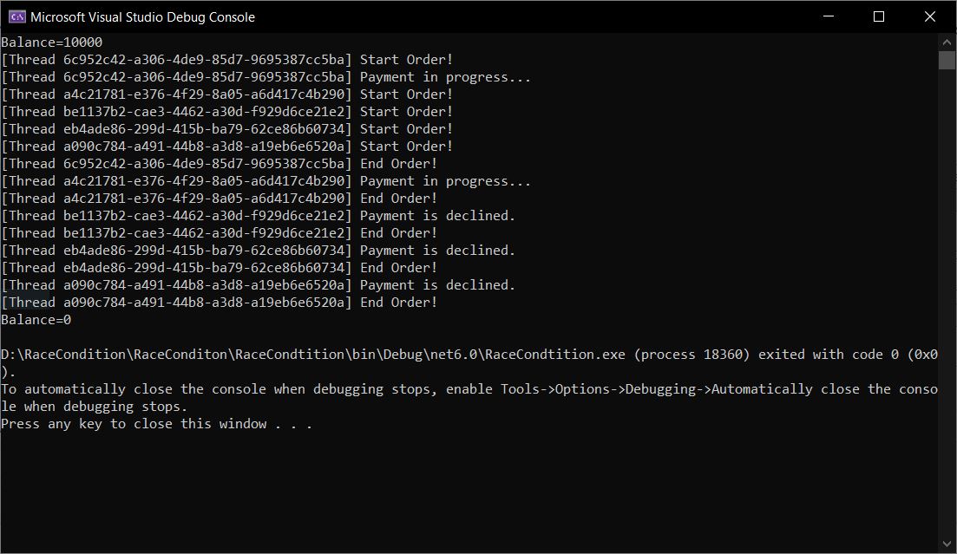Minimize the Debug Console window
957x554 pixels.
[x=829, y=16]
